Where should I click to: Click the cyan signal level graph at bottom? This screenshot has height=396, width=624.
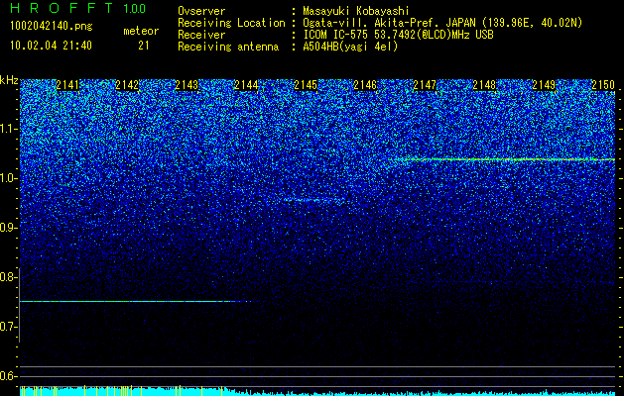[x=317, y=391]
